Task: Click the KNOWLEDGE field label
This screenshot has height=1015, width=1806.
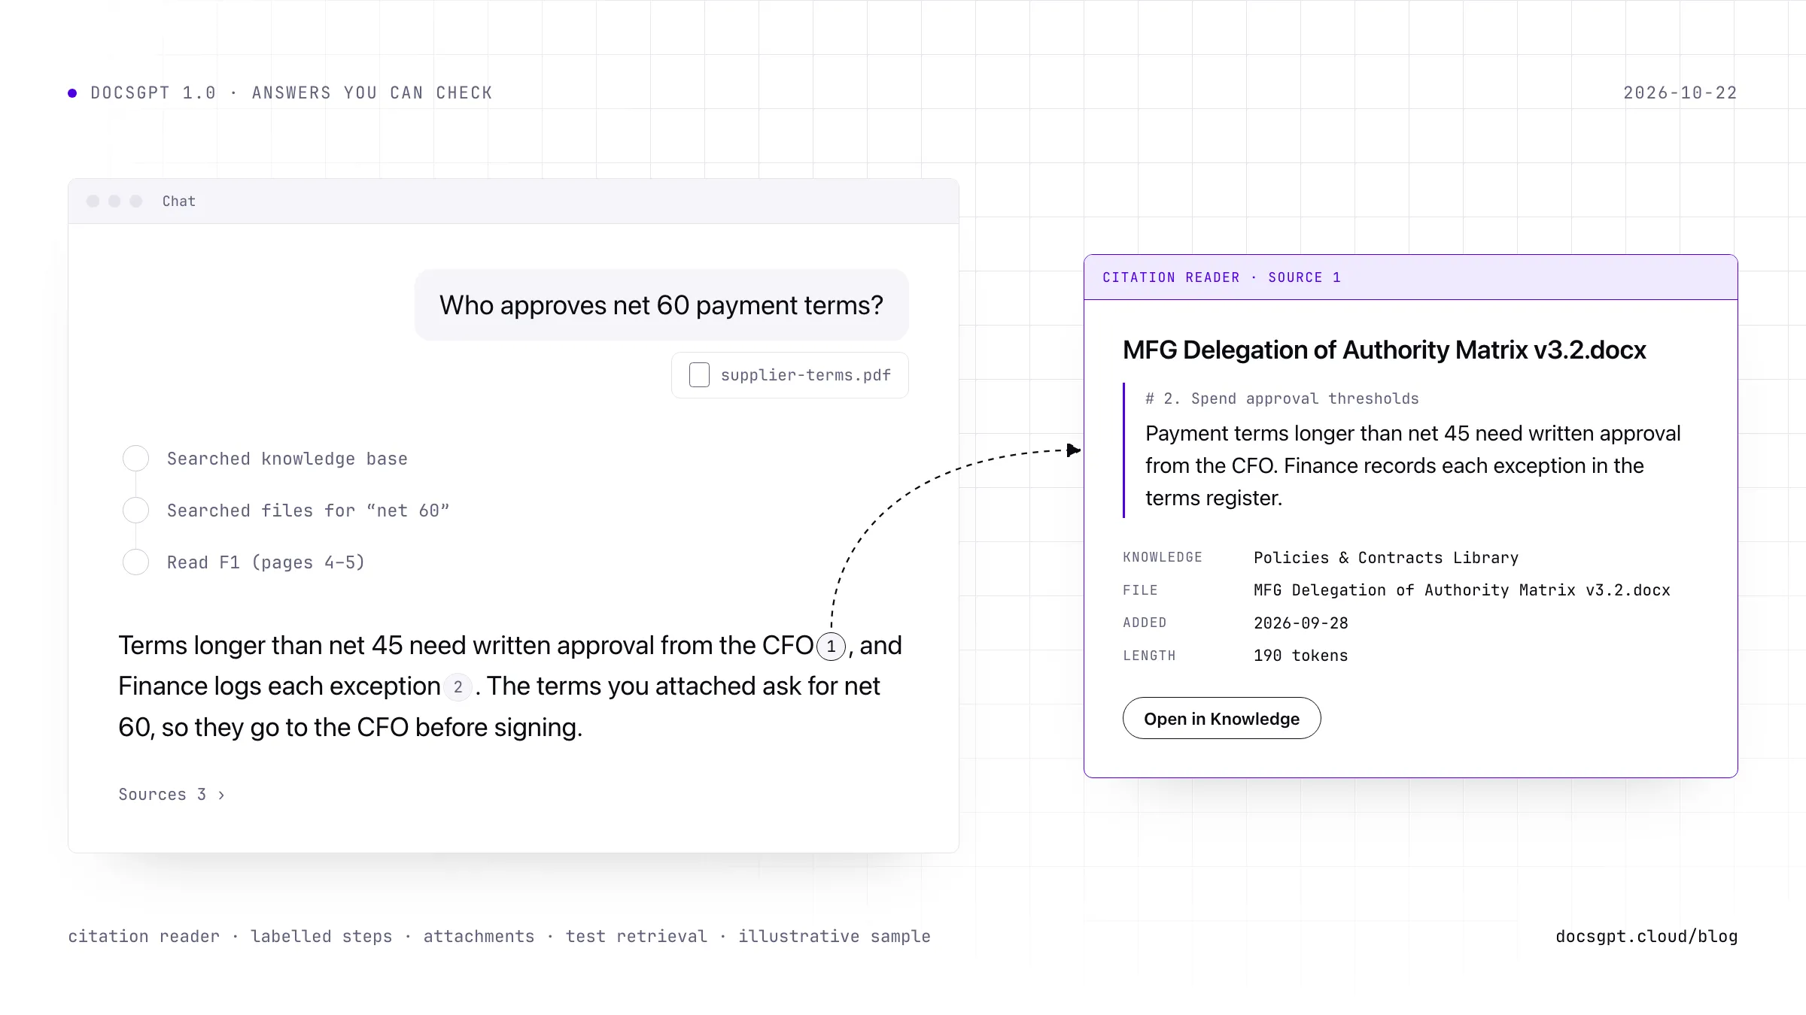Action: coord(1162,558)
